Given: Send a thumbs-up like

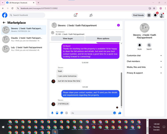Looking at the screenshot, I should 120,113.
